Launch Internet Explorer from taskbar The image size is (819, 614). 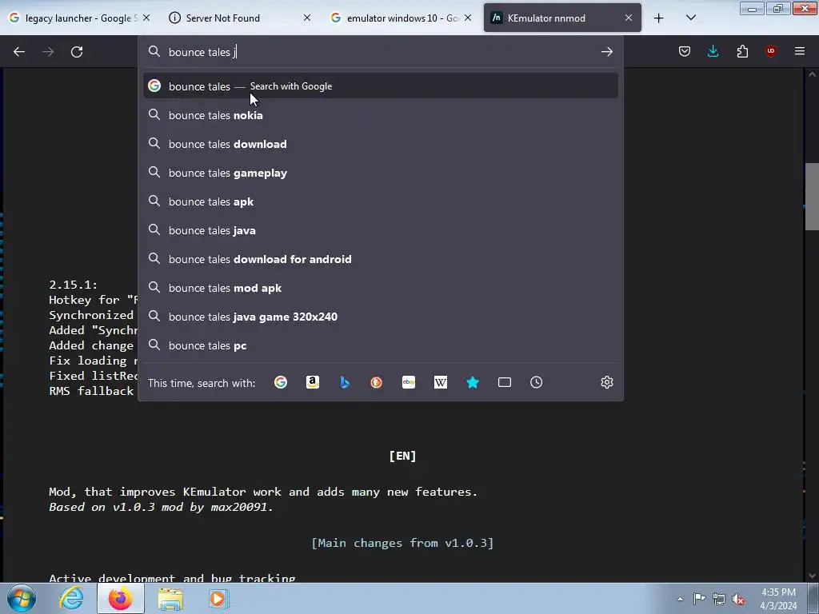[71, 598]
